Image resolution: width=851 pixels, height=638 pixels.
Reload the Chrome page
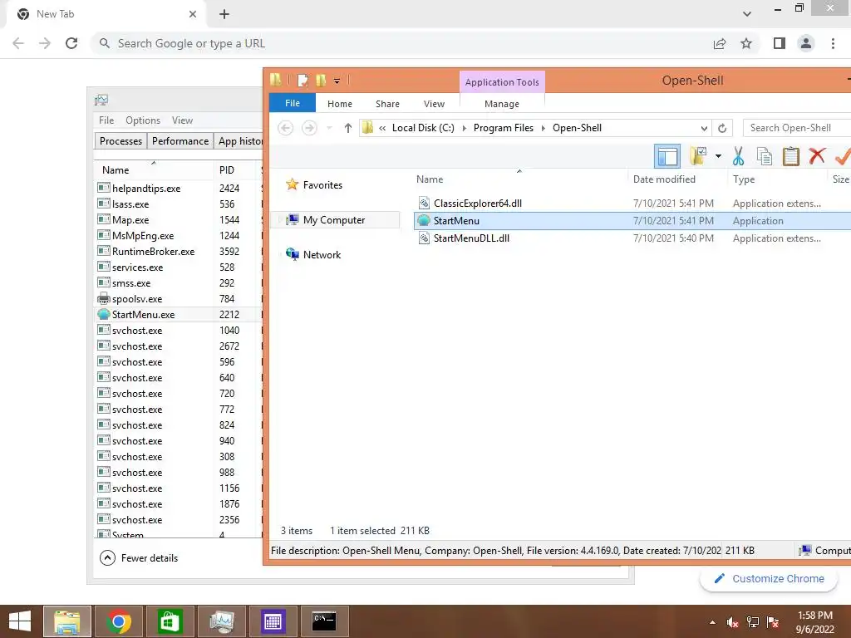click(x=71, y=43)
